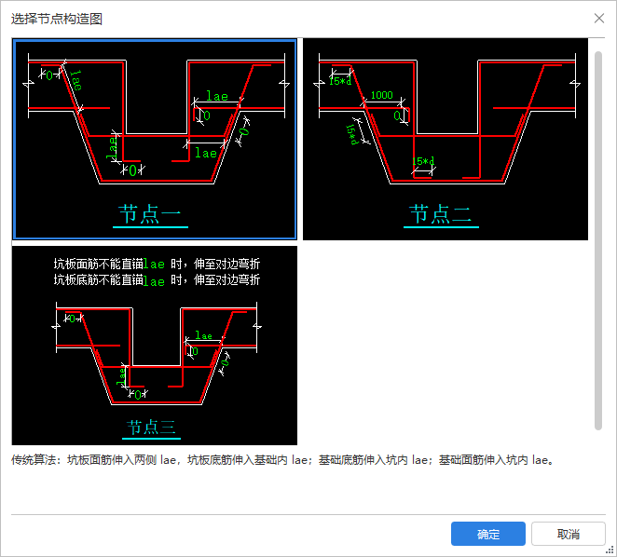Click the 传统算法 description text
The image size is (617, 557).
[282, 460]
